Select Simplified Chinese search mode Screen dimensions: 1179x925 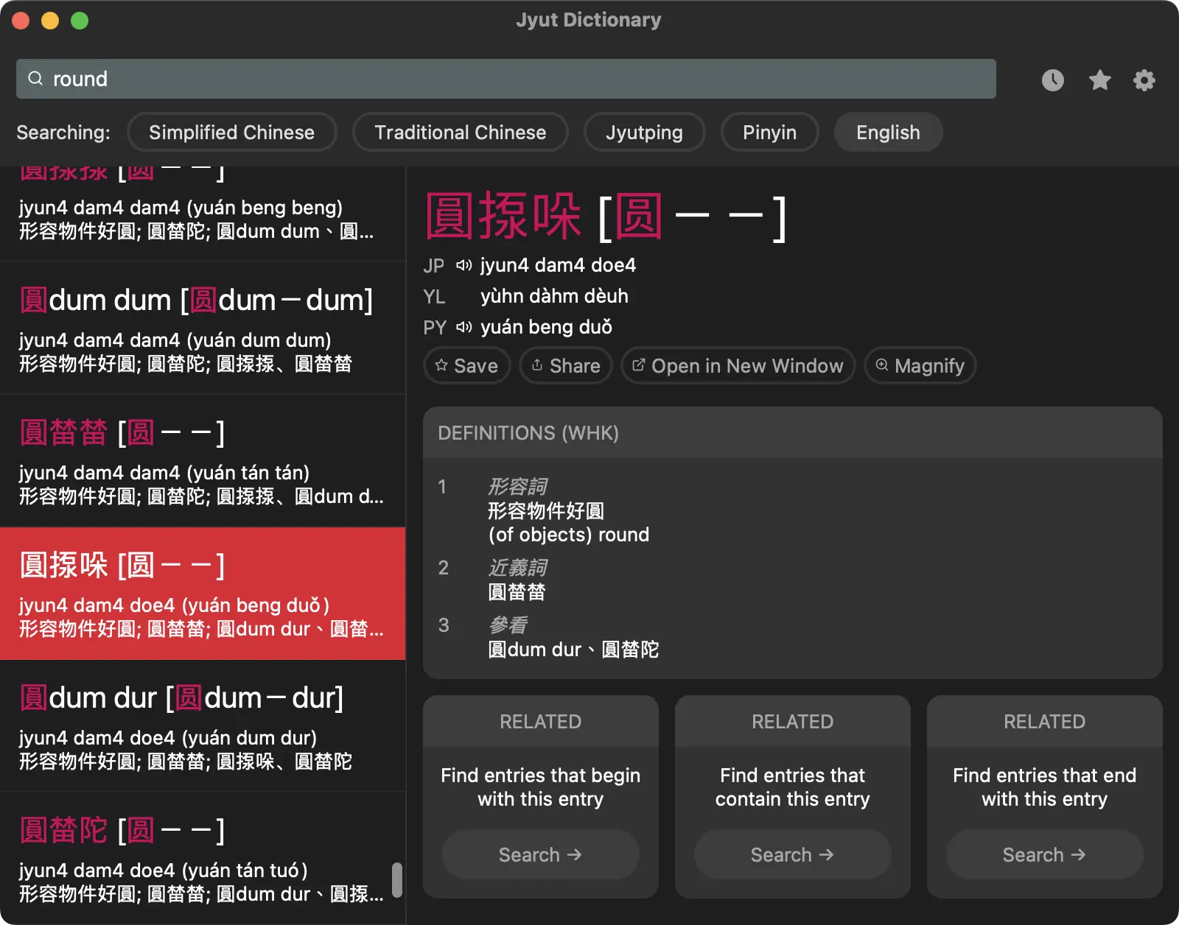point(232,133)
